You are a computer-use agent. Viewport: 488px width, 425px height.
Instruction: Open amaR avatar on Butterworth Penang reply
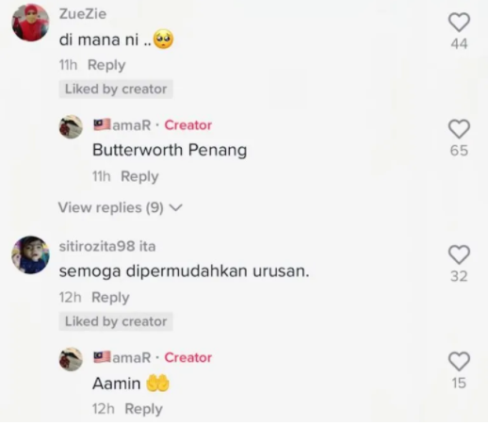(71, 127)
